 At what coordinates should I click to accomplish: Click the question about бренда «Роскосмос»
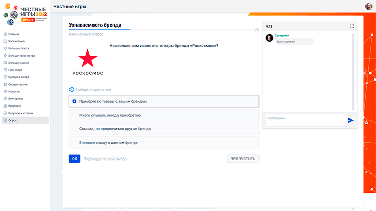164,46
